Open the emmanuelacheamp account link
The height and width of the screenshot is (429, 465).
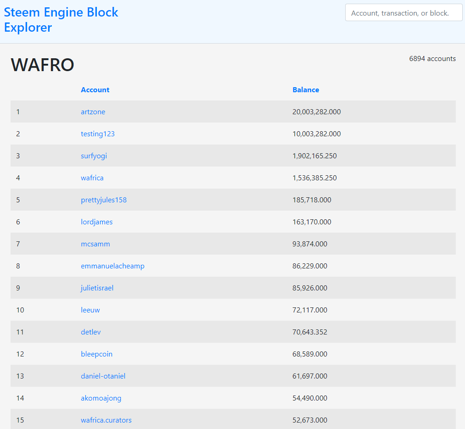[112, 266]
